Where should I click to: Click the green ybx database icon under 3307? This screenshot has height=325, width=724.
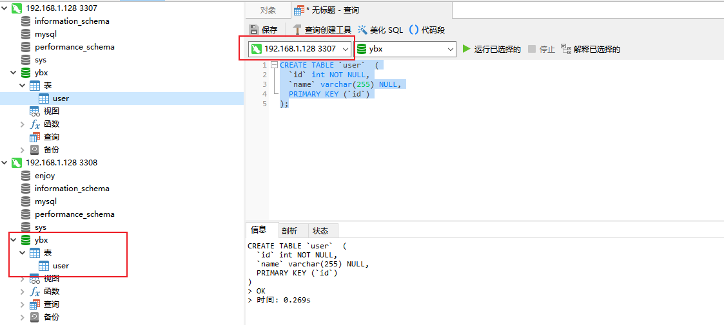pyautogui.click(x=26, y=72)
